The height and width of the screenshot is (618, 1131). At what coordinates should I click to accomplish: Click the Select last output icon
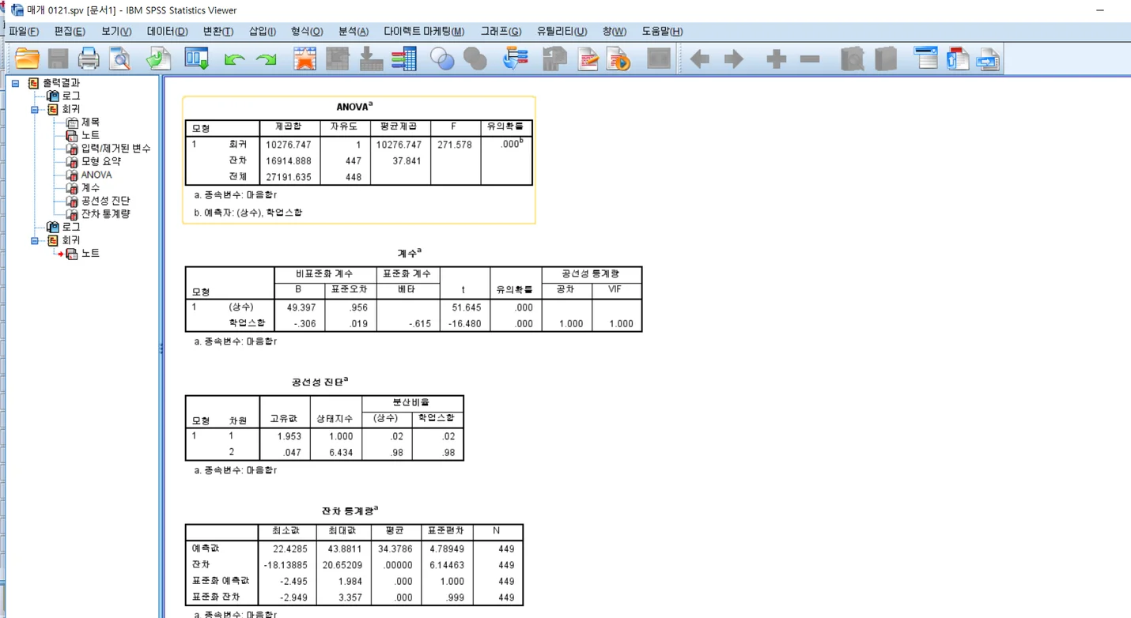click(515, 58)
